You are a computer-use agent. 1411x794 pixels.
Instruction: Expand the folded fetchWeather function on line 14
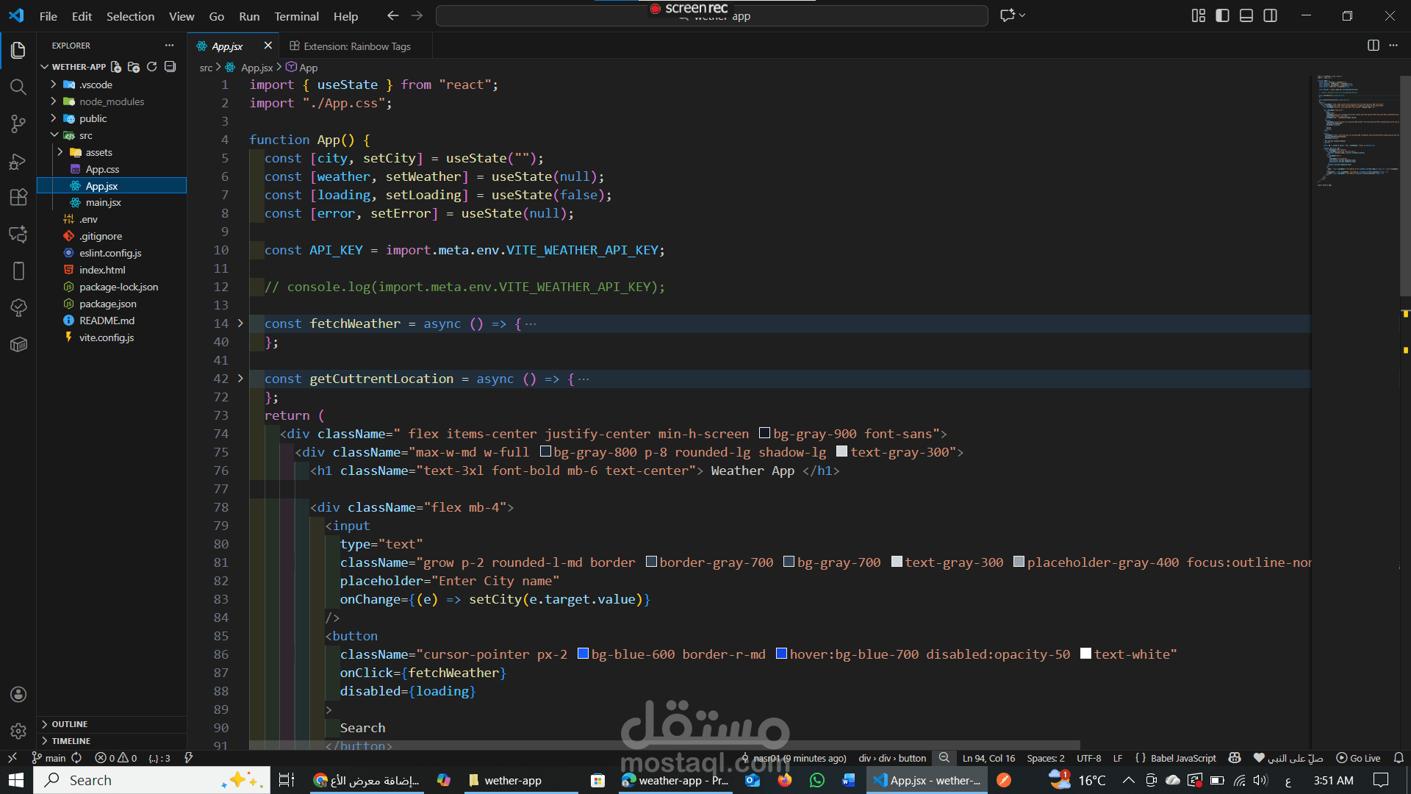point(240,323)
